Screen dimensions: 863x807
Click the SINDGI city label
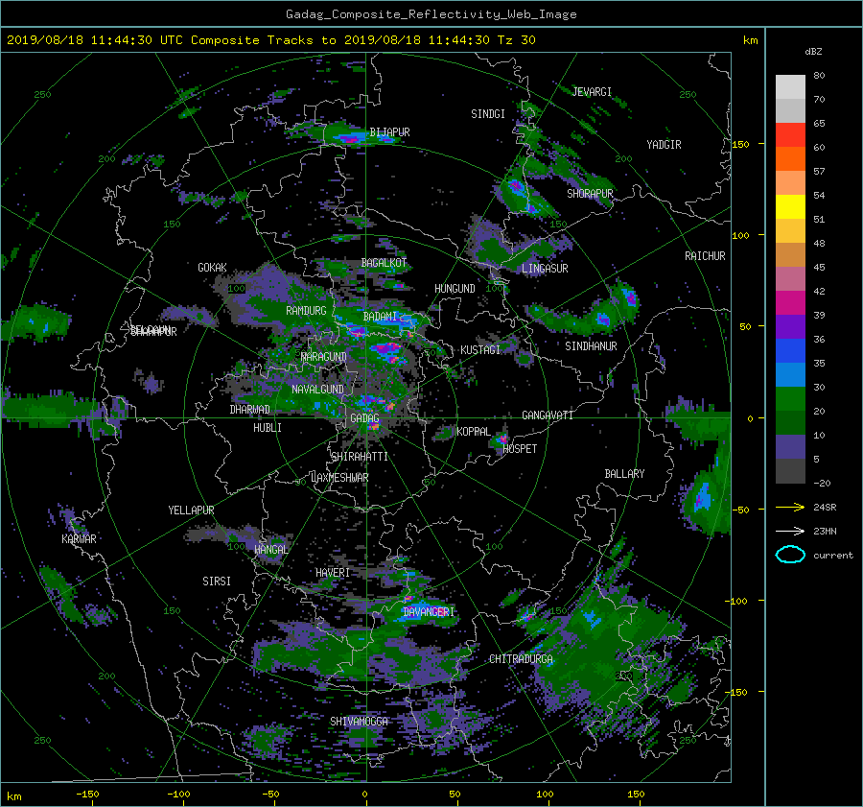click(x=488, y=114)
